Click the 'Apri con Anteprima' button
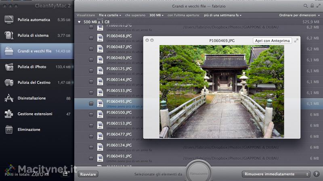The height and width of the screenshot is (181, 323). [272, 41]
